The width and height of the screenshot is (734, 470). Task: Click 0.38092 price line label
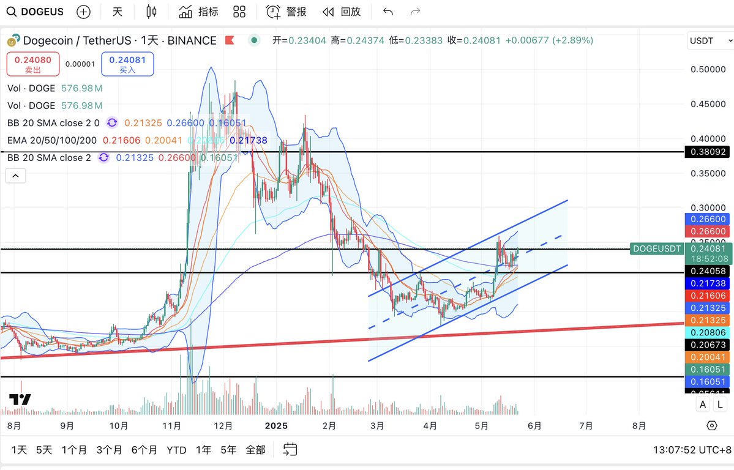[x=708, y=152]
